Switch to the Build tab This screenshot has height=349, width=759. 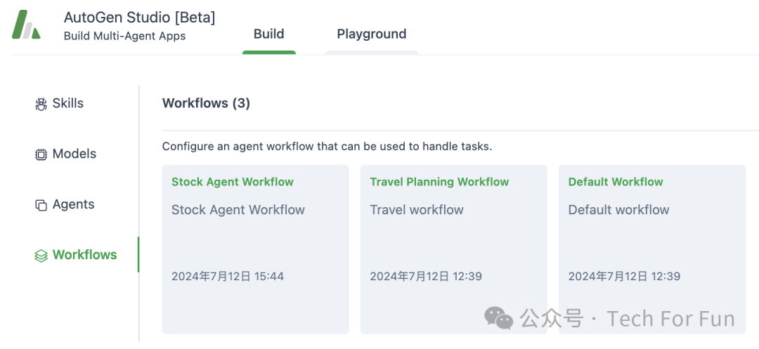[268, 34]
